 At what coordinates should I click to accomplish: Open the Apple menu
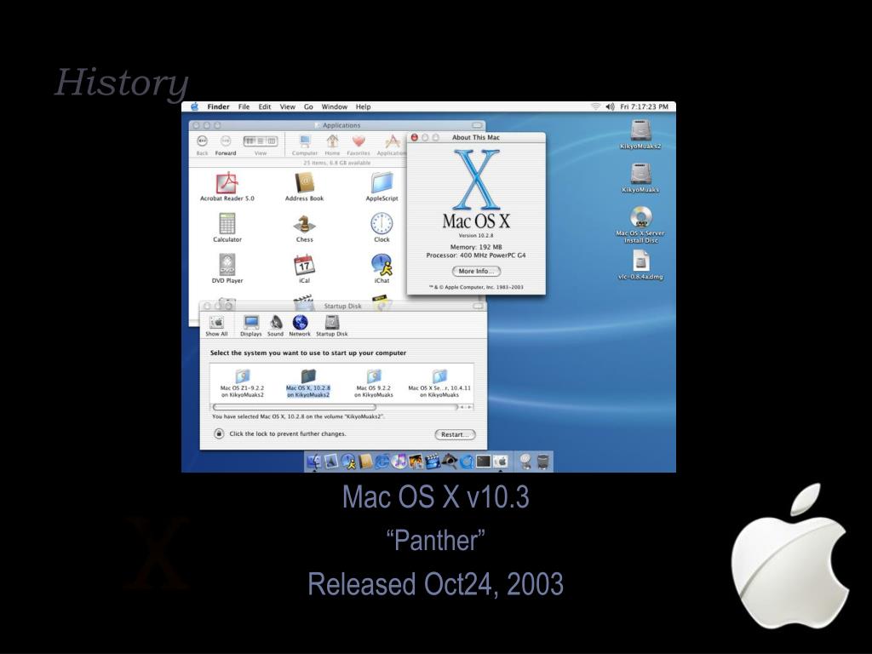(195, 106)
